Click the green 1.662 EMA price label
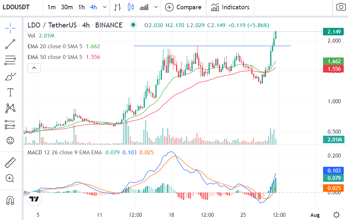Image resolution: width=348 pixels, height=220 pixels. (x=333, y=61)
